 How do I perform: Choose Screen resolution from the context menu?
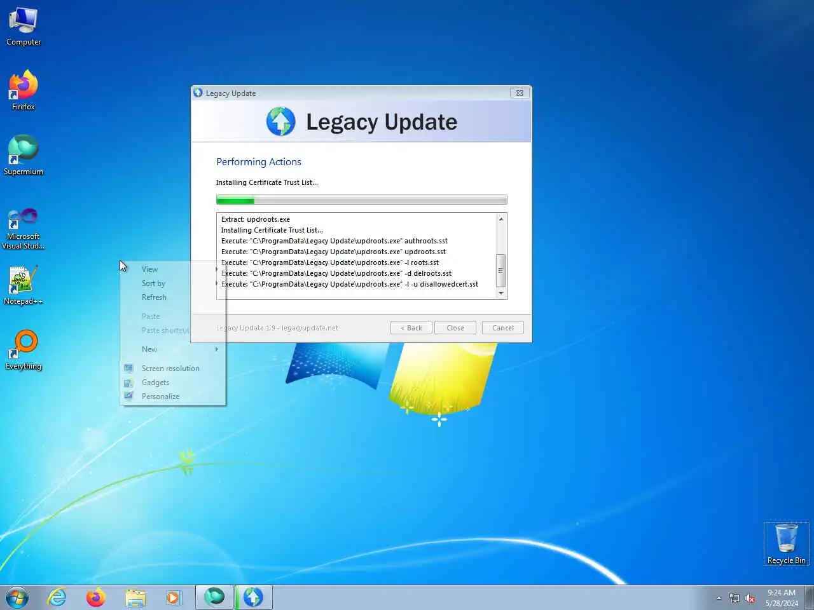[x=173, y=369]
